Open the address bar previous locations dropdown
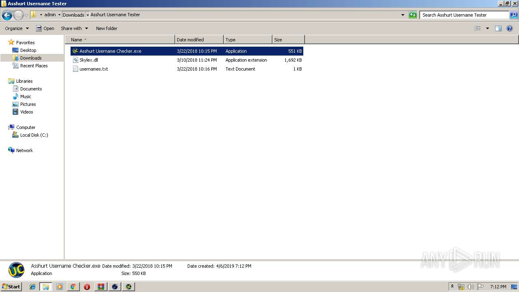 [403, 15]
